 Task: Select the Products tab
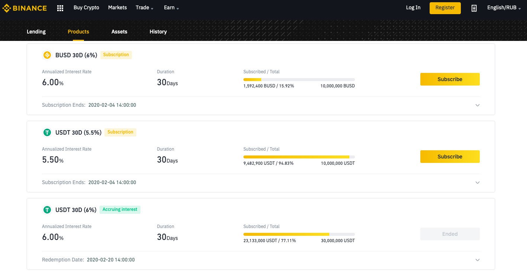click(x=78, y=32)
